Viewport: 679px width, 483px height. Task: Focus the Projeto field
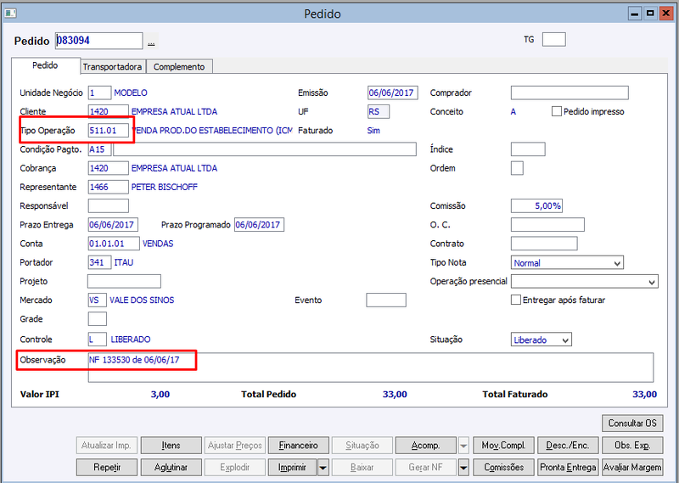click(124, 281)
